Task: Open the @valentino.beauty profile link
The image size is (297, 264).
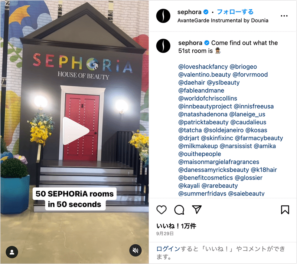Action: click(205, 75)
